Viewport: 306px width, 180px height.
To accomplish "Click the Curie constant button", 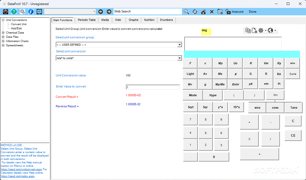I will tap(293, 74).
